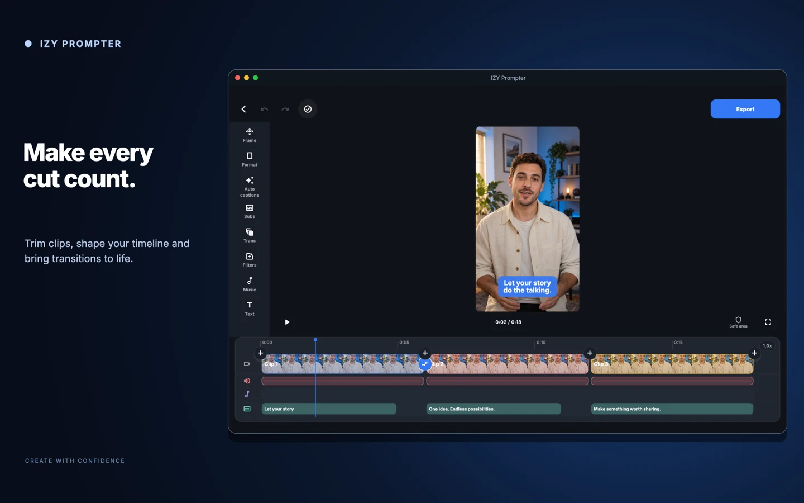Open the Music tool
The image size is (804, 503).
[x=250, y=284]
